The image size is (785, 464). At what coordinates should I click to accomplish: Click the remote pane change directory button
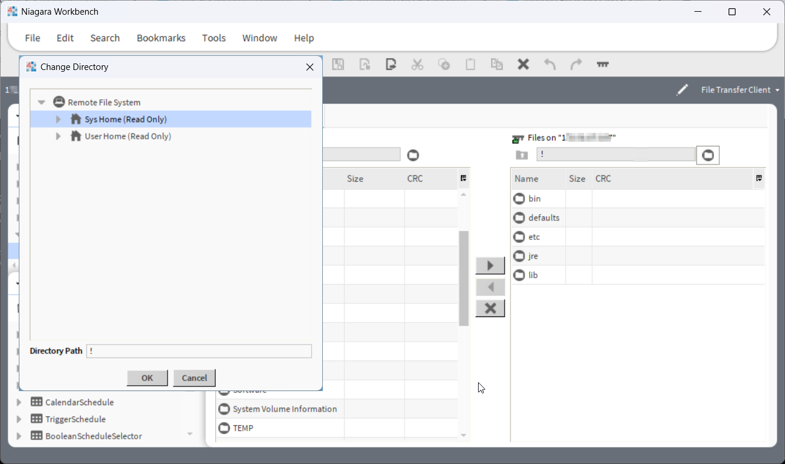[708, 155]
